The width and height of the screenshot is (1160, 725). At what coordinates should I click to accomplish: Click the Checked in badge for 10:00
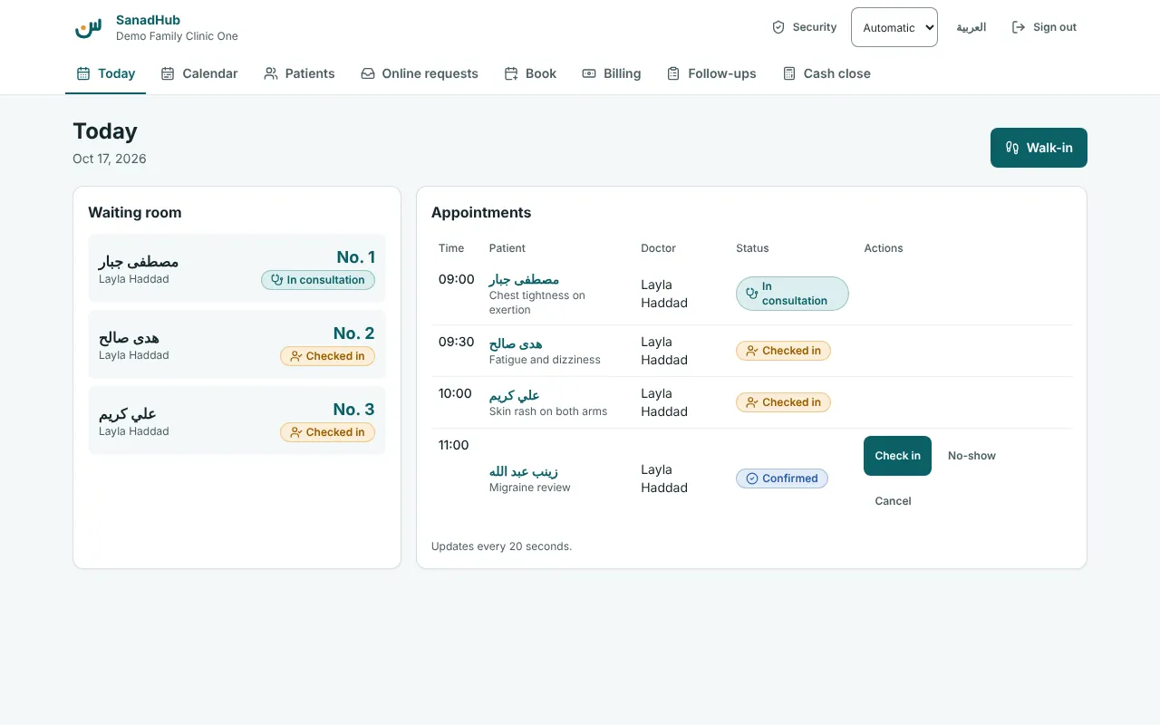[x=783, y=402]
